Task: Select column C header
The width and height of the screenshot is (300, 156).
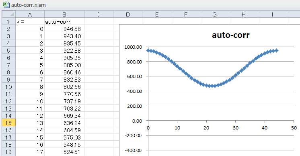Action: [x=99, y=14]
